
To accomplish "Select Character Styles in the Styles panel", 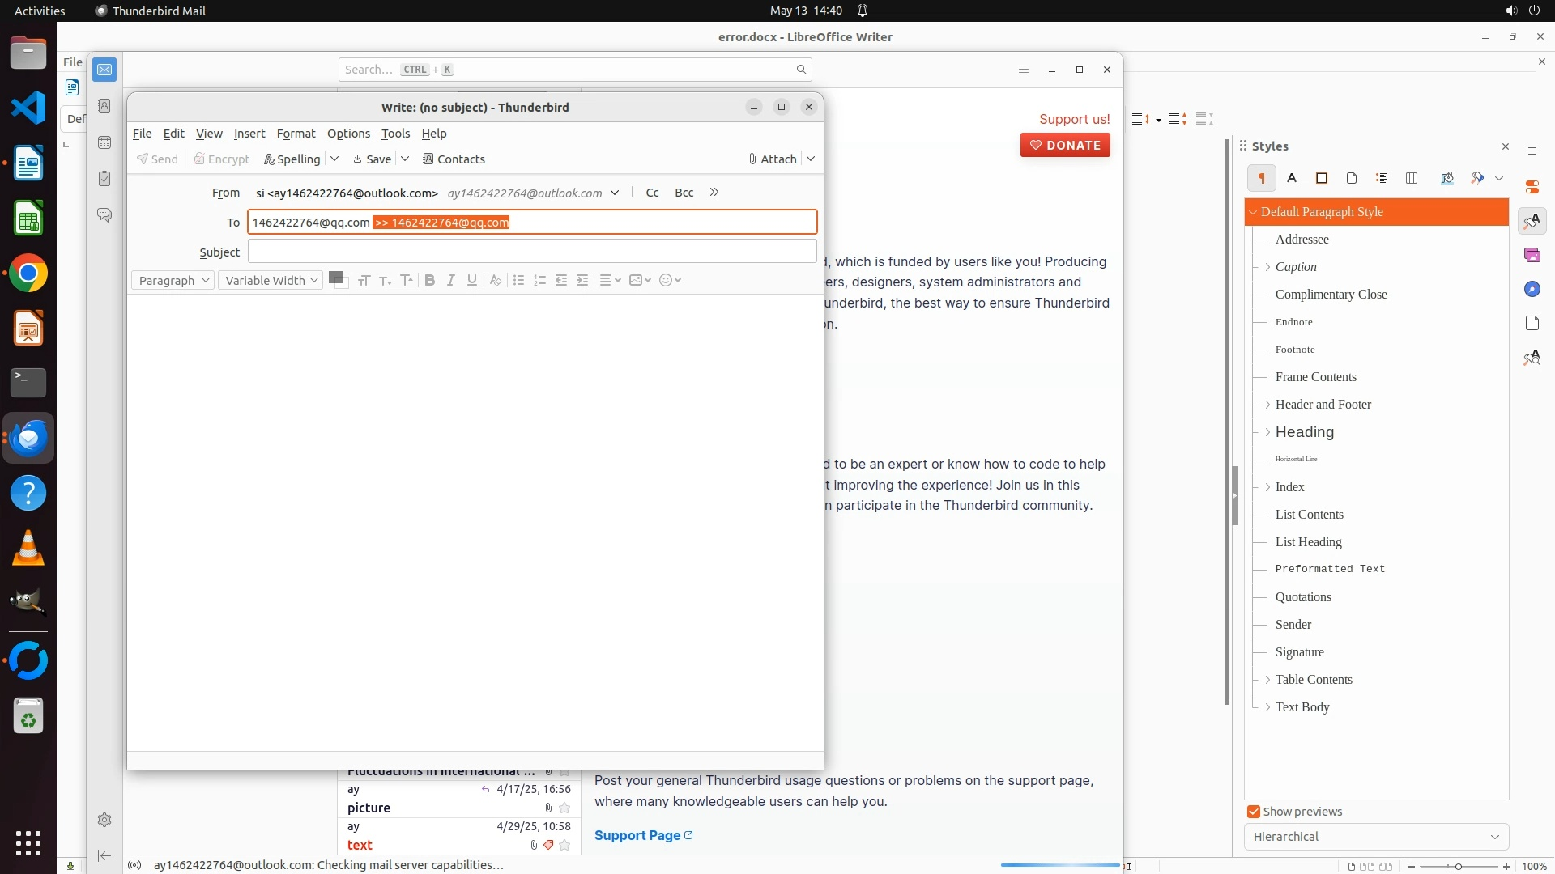I will coord(1292,178).
